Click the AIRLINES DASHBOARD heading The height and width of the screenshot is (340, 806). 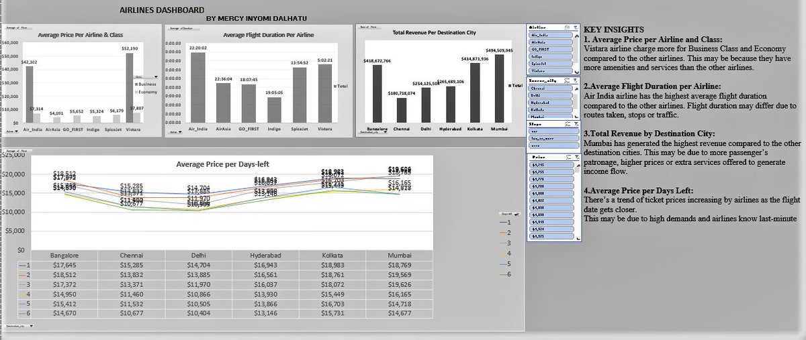[162, 11]
